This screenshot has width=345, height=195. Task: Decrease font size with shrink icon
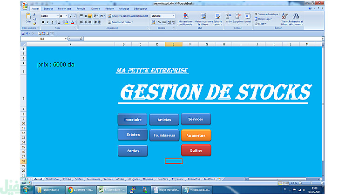[74, 16]
